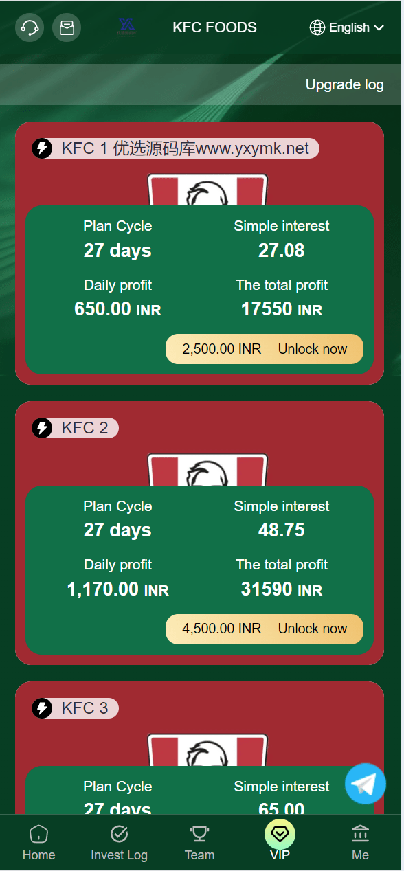The height and width of the screenshot is (871, 404).
Task: Tap the lightning icon beside KFC 1
Action: [x=42, y=148]
